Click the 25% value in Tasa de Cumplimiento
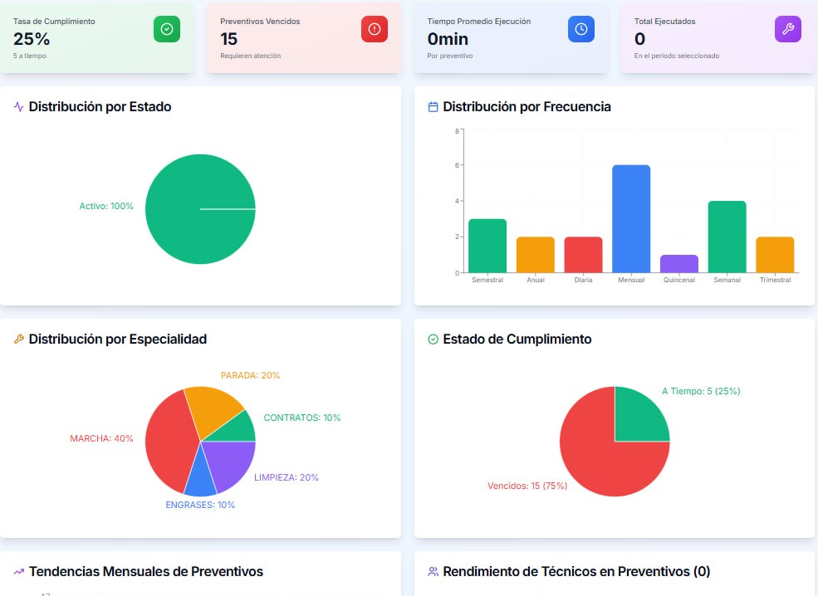 click(x=32, y=39)
